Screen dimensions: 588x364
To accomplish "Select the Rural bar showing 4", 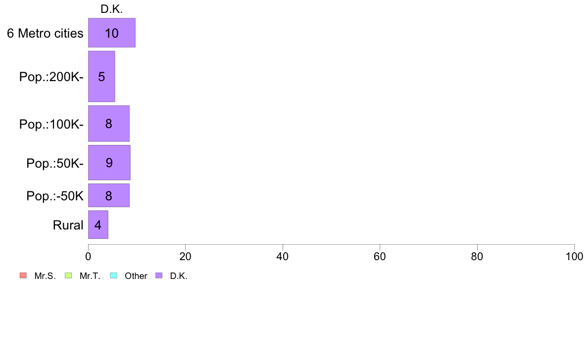I will [98, 225].
